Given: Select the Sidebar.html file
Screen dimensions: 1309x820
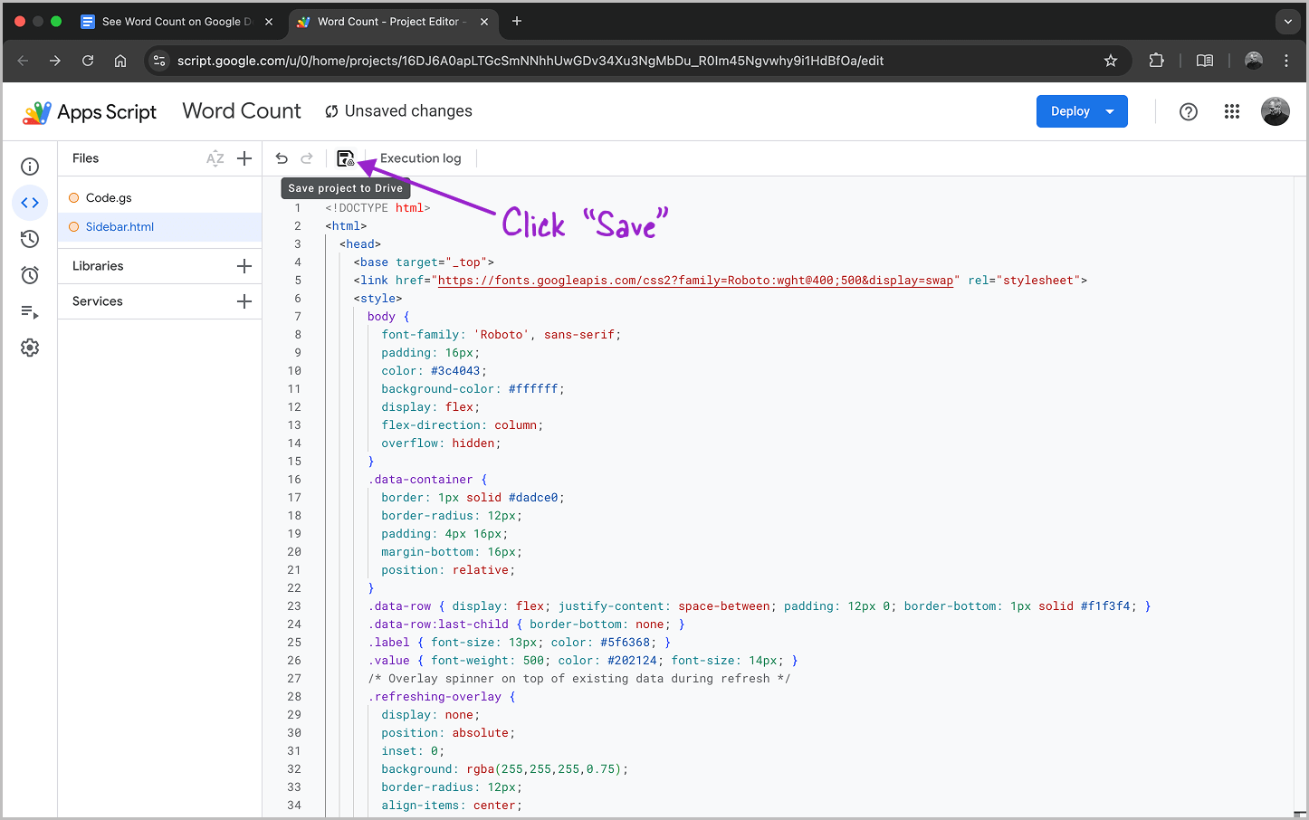Looking at the screenshot, I should [x=119, y=227].
